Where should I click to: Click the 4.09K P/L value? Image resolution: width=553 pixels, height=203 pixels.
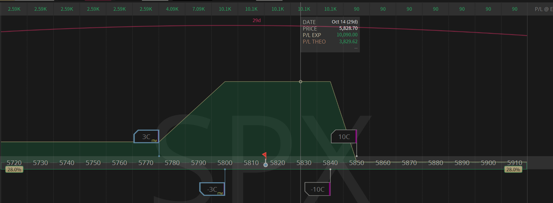point(172,9)
